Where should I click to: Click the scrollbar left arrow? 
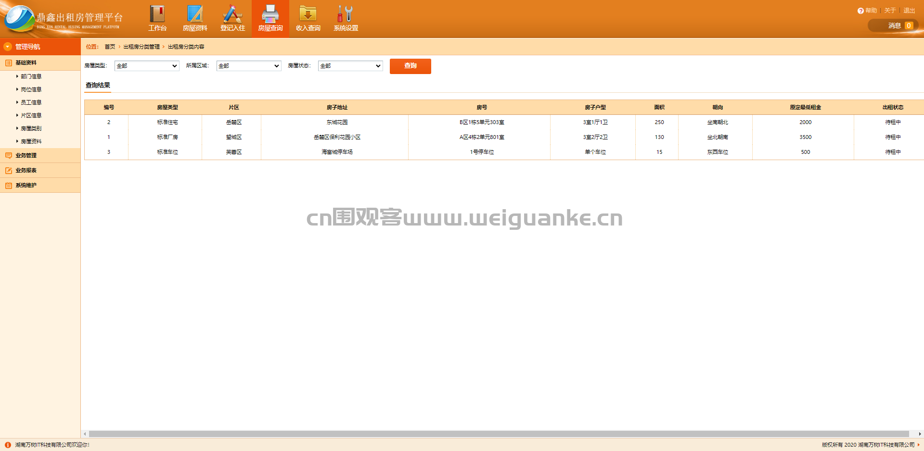pyautogui.click(x=85, y=434)
